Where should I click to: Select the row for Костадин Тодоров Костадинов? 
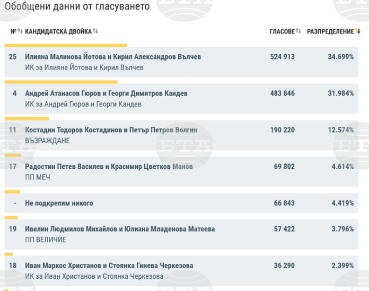[181, 135]
